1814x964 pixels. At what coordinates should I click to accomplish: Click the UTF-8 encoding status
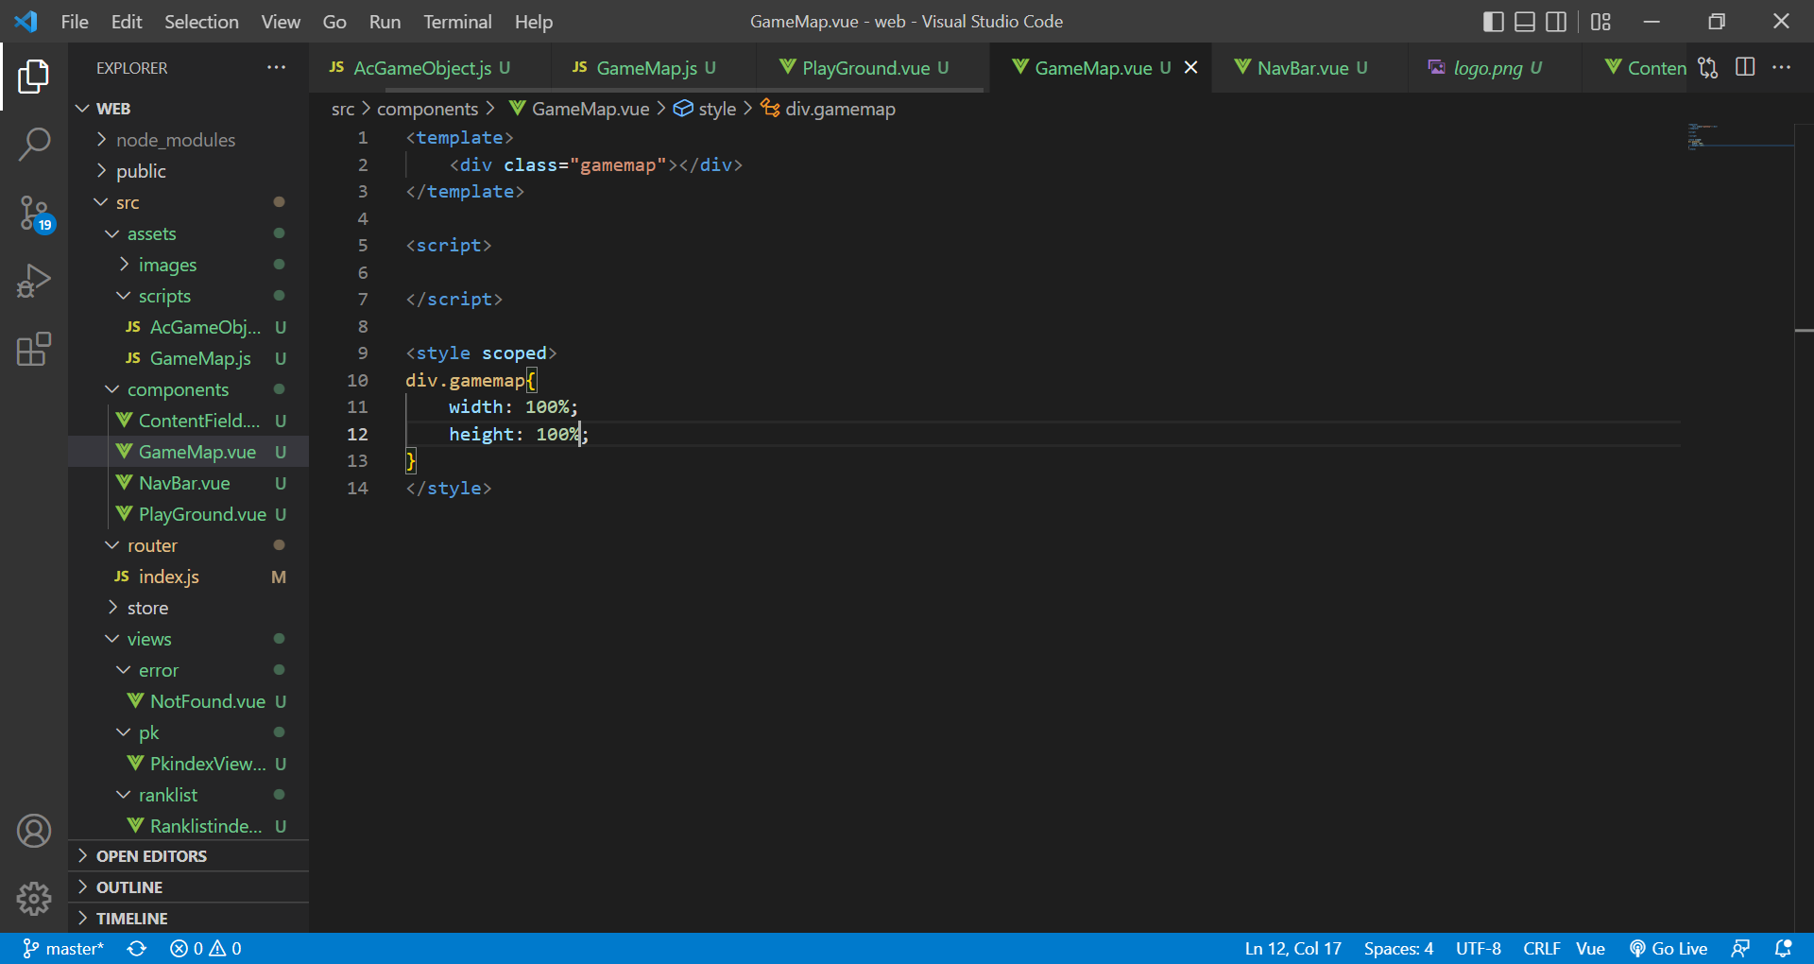pos(1479,948)
